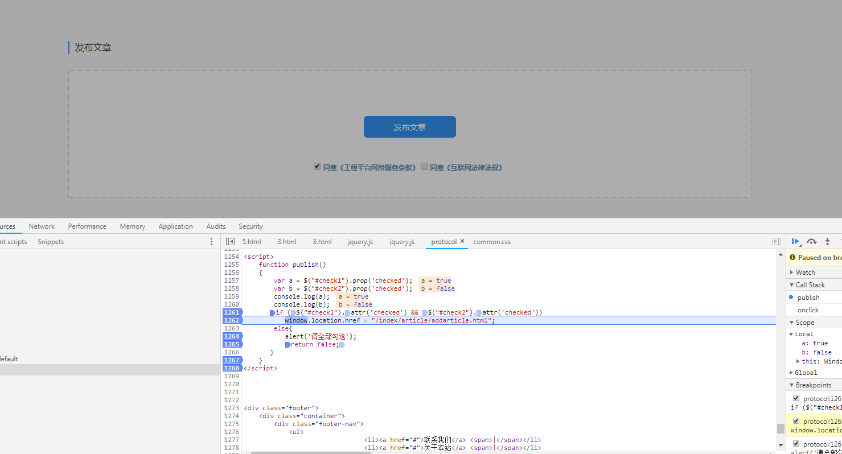Image resolution: width=842 pixels, height=454 pixels.
Task: Toggle breakpoint marker on line 1268
Action: 232,368
